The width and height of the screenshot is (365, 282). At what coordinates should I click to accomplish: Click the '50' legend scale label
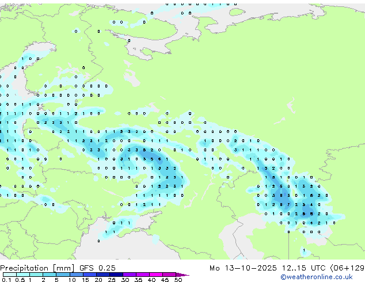pyautogui.click(x=178, y=280)
